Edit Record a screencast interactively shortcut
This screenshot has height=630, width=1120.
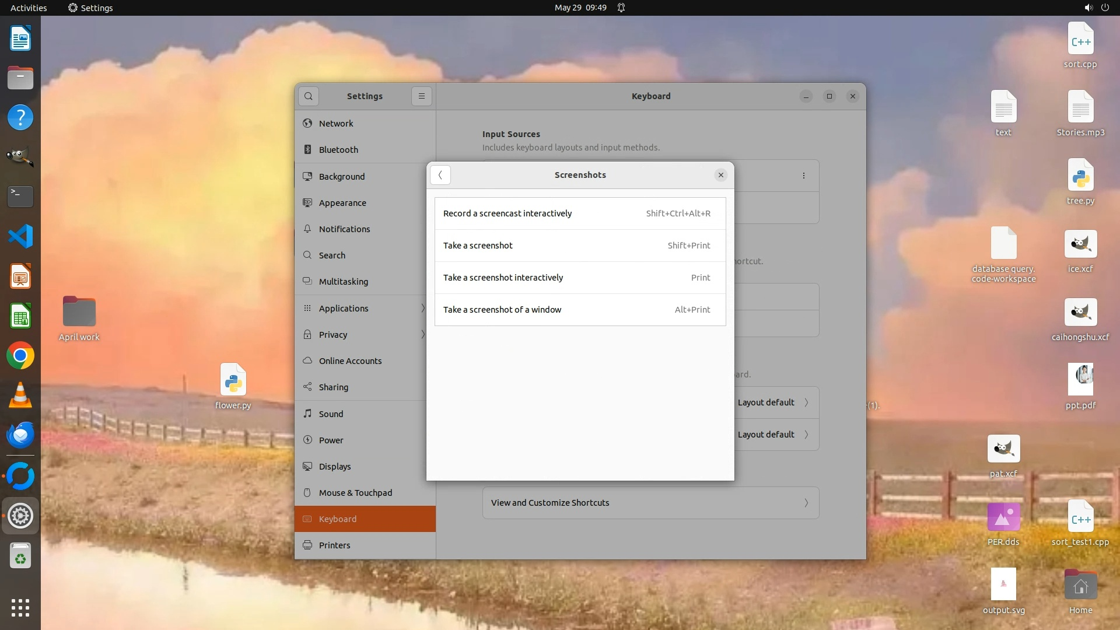[x=580, y=213]
